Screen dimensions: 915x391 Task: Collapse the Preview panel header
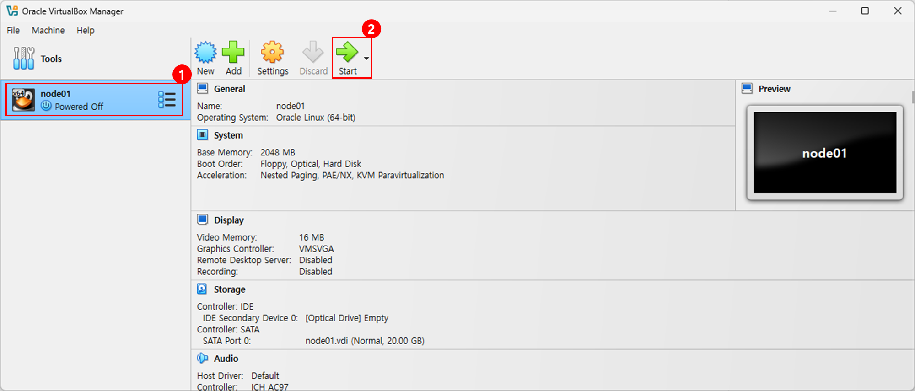(x=774, y=89)
